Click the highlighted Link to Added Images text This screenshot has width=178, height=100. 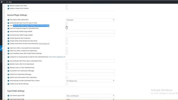click(31, 26)
